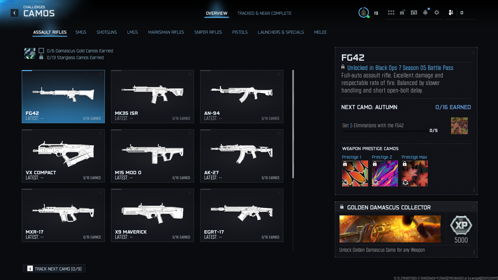Click the Golden Damascus Collector lock icon
498x280 pixels.
pos(342,207)
